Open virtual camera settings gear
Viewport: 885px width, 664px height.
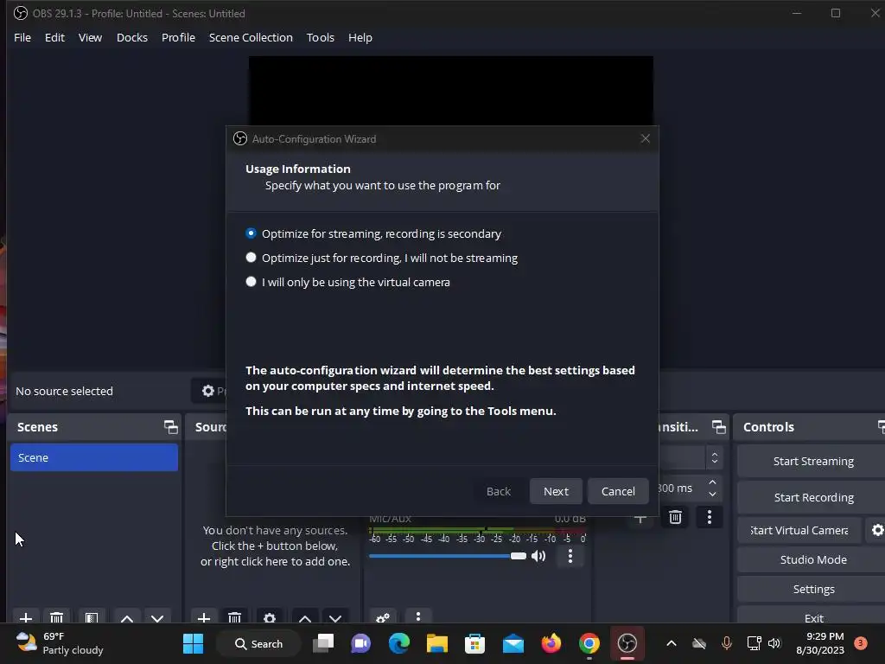(877, 530)
